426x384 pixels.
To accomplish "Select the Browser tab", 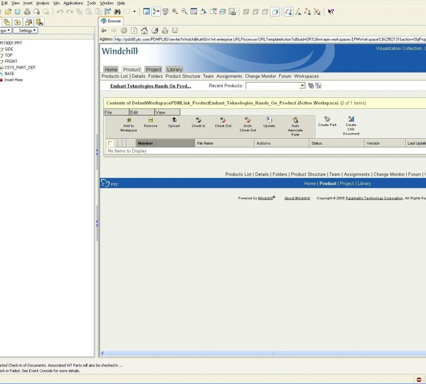I will point(111,21).
